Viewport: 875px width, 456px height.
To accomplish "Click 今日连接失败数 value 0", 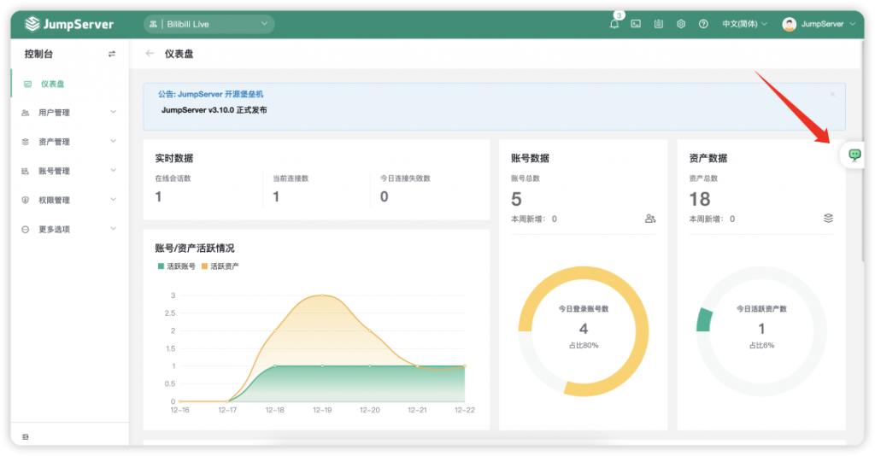I will point(384,196).
